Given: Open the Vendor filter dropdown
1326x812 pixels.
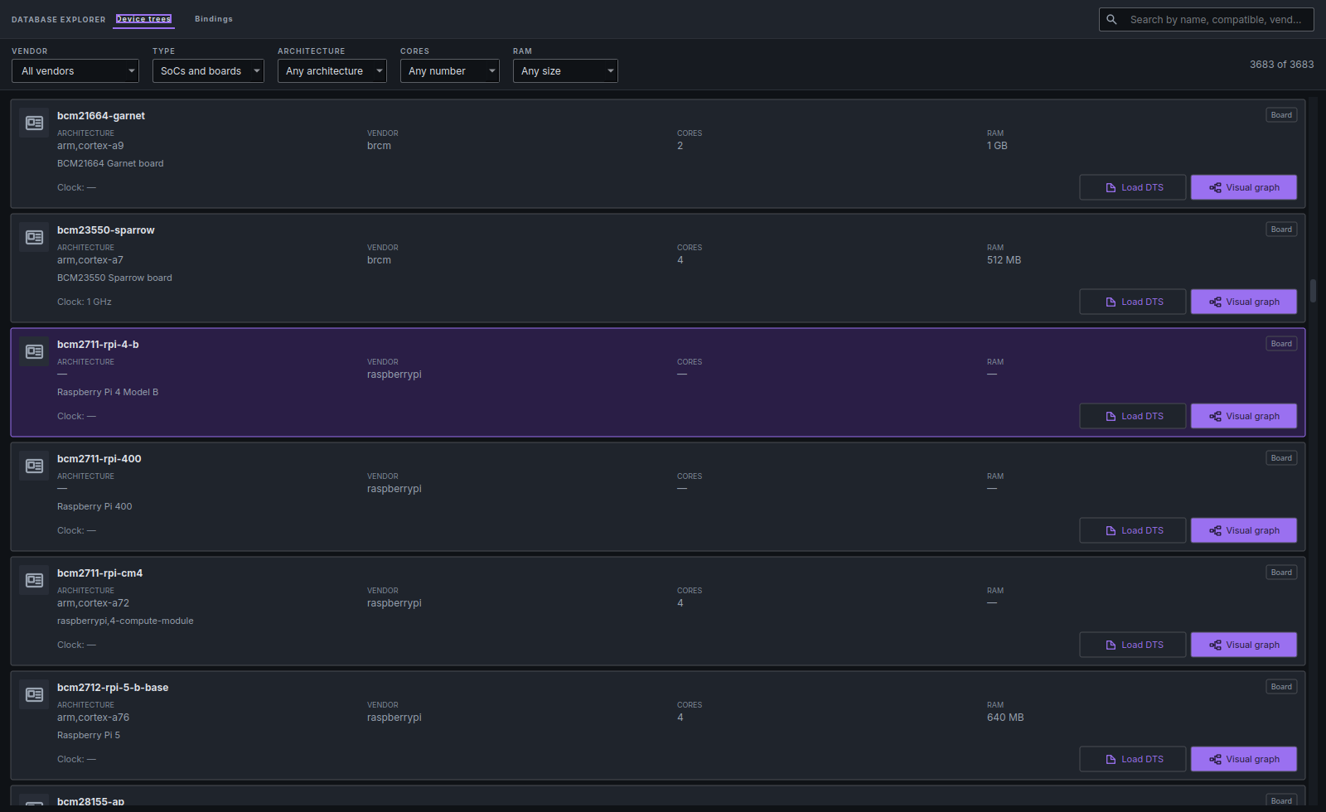Looking at the screenshot, I should pos(75,70).
